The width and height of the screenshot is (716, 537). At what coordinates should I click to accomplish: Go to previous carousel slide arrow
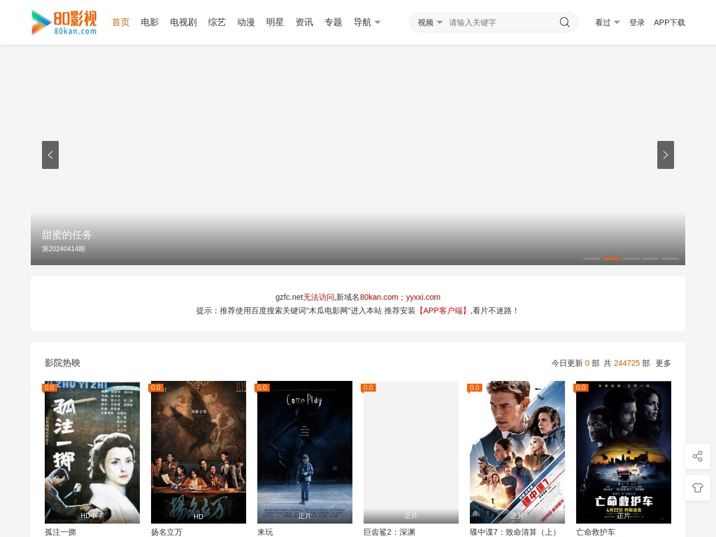(50, 155)
